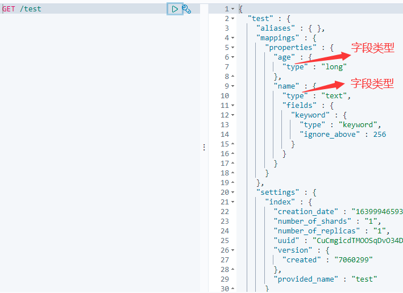
Task: Fold the "name" field on line 9
Action: 233,86
